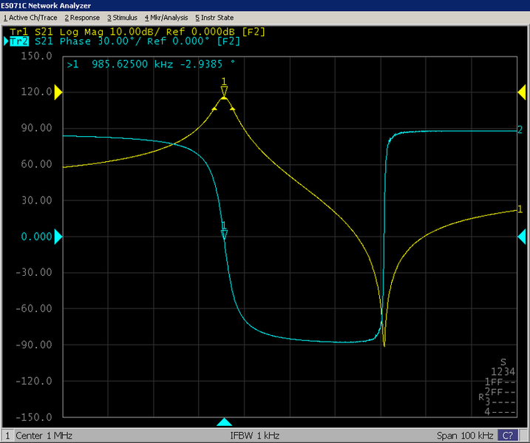Click the channel 1 indicator in status bar
The height and width of the screenshot is (443, 530).
[9, 436]
